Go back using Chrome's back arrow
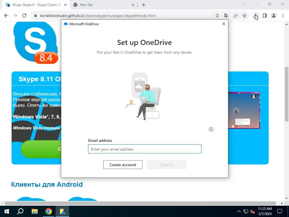Image resolution: width=289 pixels, height=217 pixels. (6, 16)
